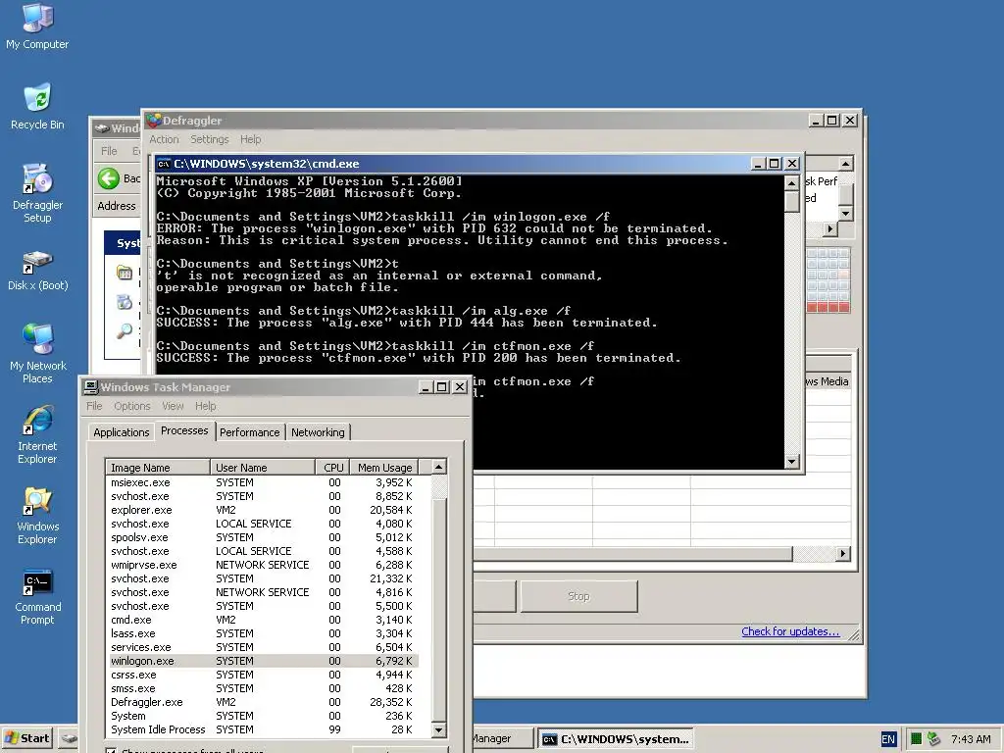Select Disk x (Boot) desktop shortcut
Viewport: 1004px width, 753px height.
[37, 271]
